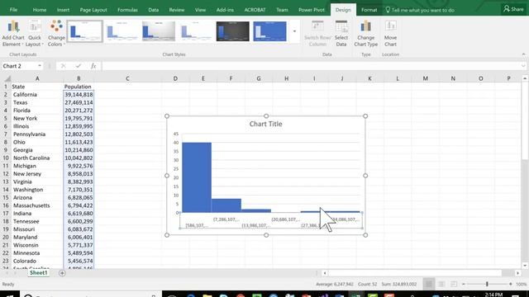Screen dimensions: 529x297
Task: Select column A header
Action: 37,78
